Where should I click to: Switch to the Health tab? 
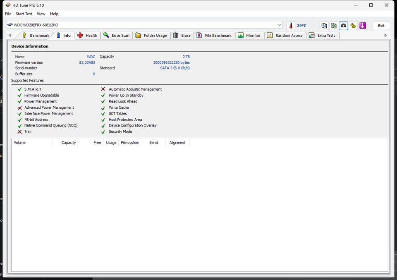88,36
